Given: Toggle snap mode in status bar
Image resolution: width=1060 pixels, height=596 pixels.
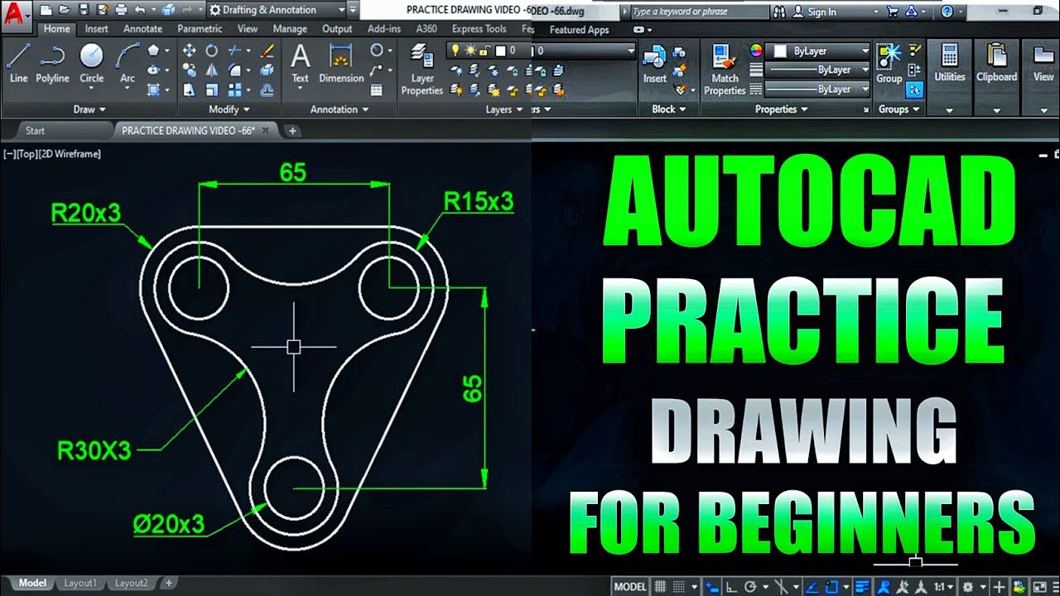Looking at the screenshot, I should tap(679, 587).
